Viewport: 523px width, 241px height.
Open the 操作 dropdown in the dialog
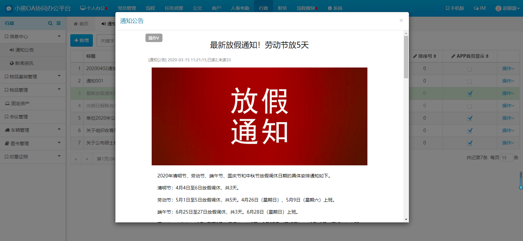point(154,38)
